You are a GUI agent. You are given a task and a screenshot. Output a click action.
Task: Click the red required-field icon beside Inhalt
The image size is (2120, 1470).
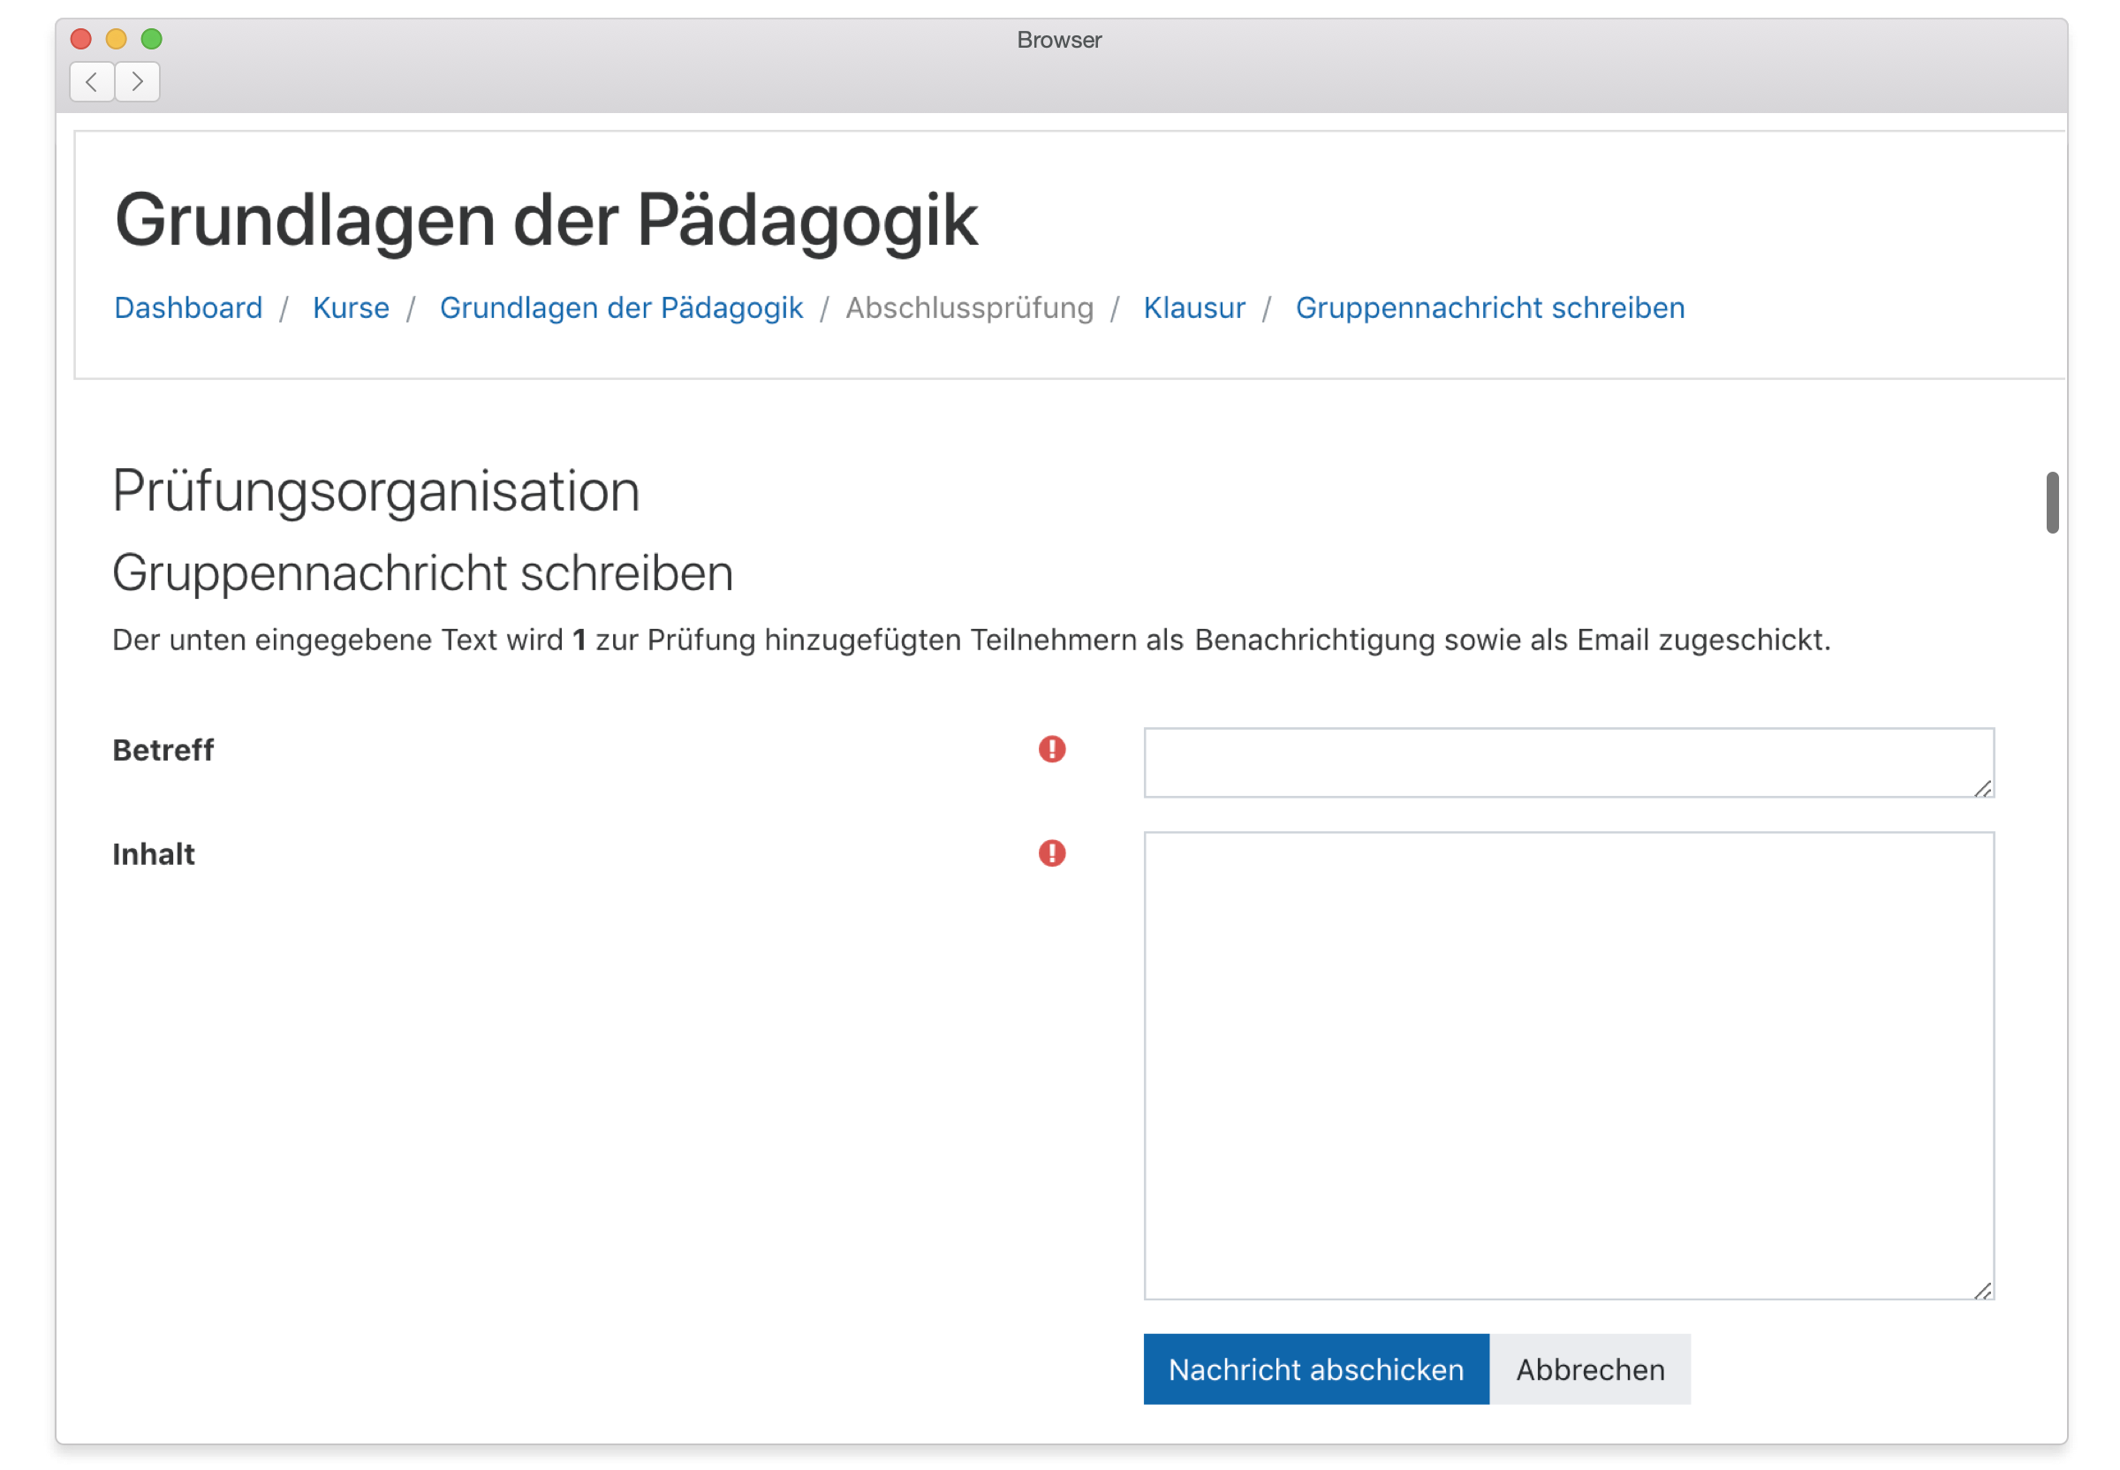click(x=1051, y=853)
